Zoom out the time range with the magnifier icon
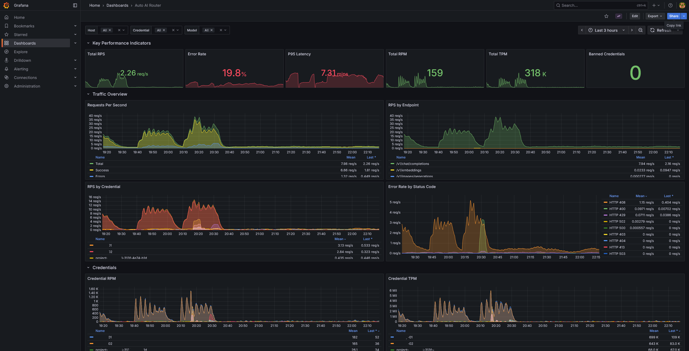This screenshot has height=351, width=689. pos(641,30)
